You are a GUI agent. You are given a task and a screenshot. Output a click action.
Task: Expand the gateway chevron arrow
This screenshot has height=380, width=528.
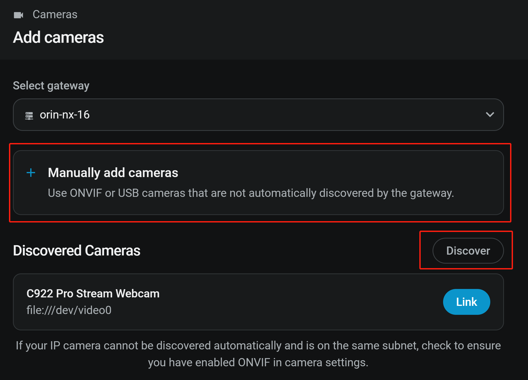(x=490, y=115)
